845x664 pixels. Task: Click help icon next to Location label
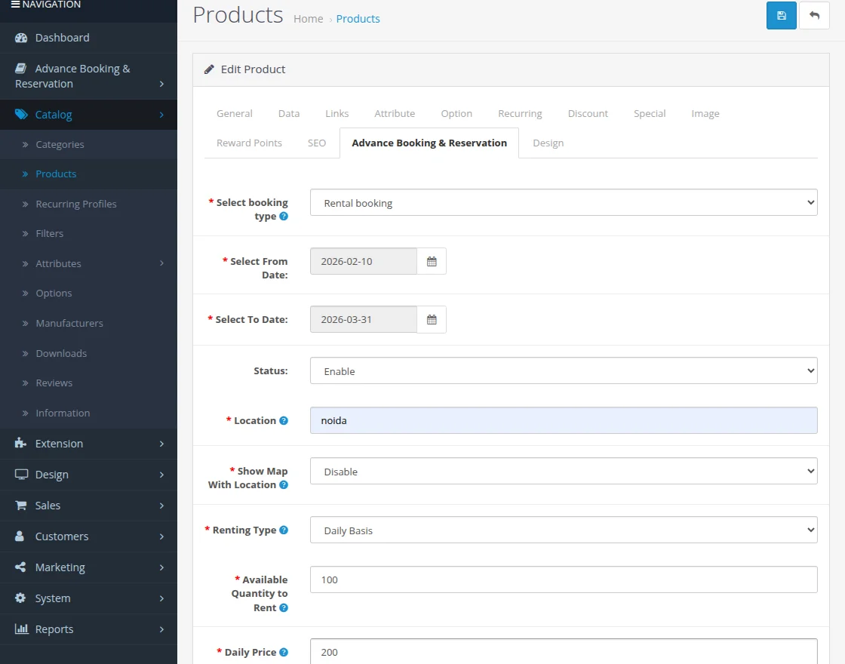coord(284,420)
